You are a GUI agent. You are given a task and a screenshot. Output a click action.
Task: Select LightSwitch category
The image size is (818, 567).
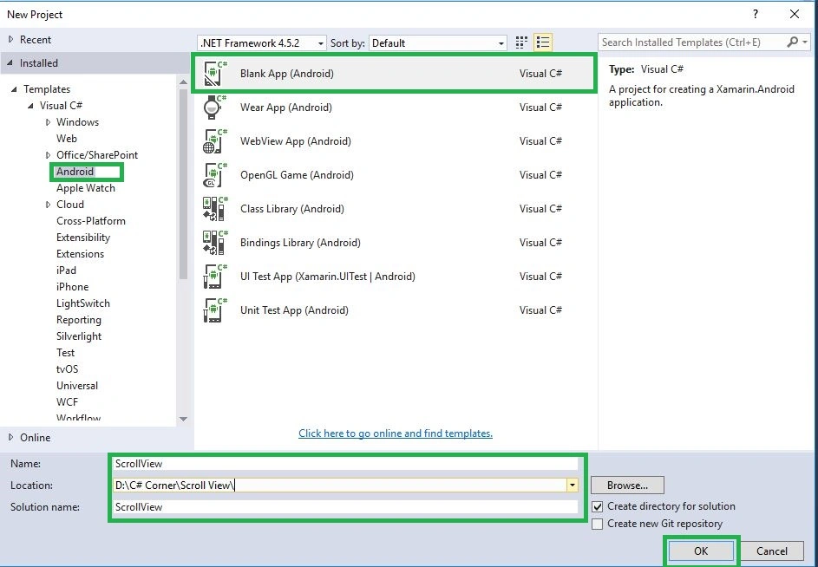tap(83, 303)
